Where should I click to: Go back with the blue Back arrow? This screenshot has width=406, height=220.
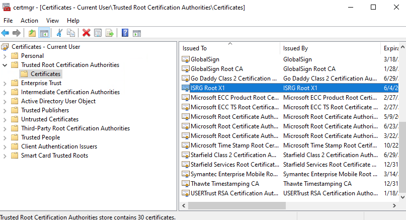tap(5, 33)
